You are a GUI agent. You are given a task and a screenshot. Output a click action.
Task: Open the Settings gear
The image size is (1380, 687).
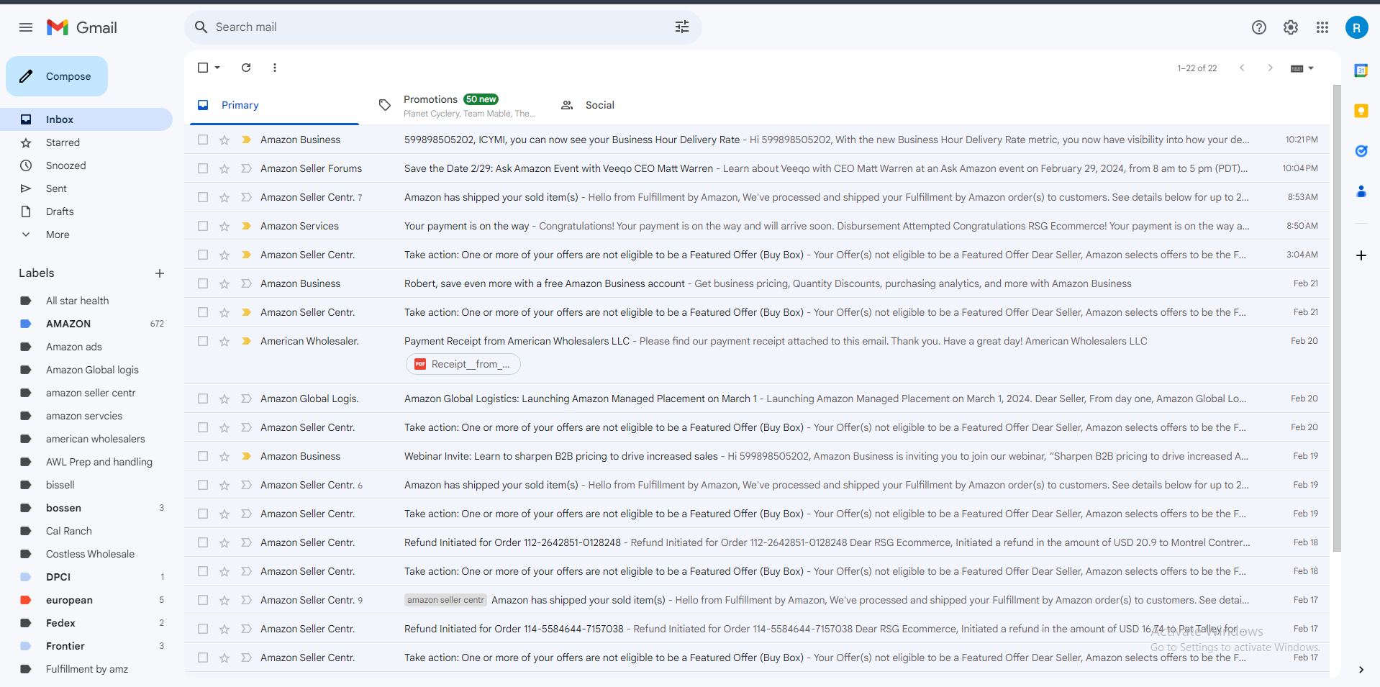pos(1291,27)
